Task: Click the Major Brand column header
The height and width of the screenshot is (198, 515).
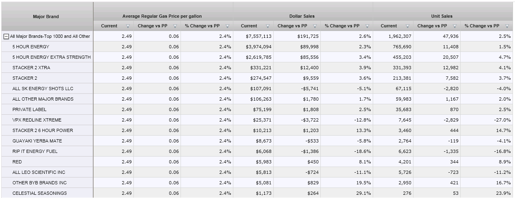Action: coord(46,16)
